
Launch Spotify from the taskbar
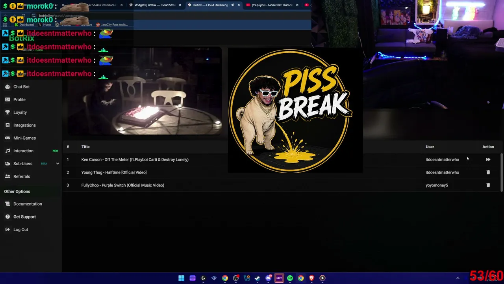(x=290, y=278)
